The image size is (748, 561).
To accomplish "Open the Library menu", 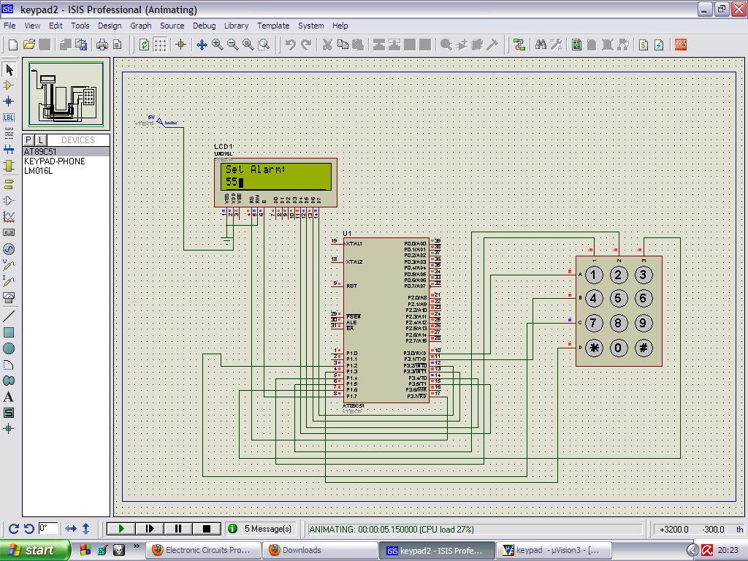I will (236, 26).
